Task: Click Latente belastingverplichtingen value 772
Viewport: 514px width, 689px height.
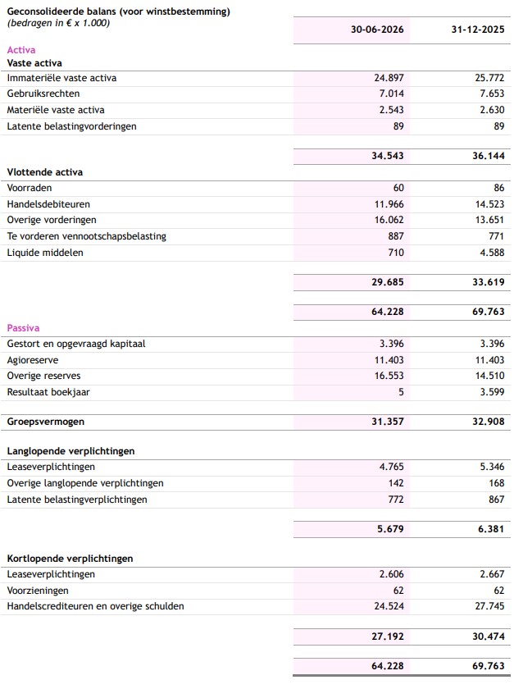Action: (x=396, y=500)
